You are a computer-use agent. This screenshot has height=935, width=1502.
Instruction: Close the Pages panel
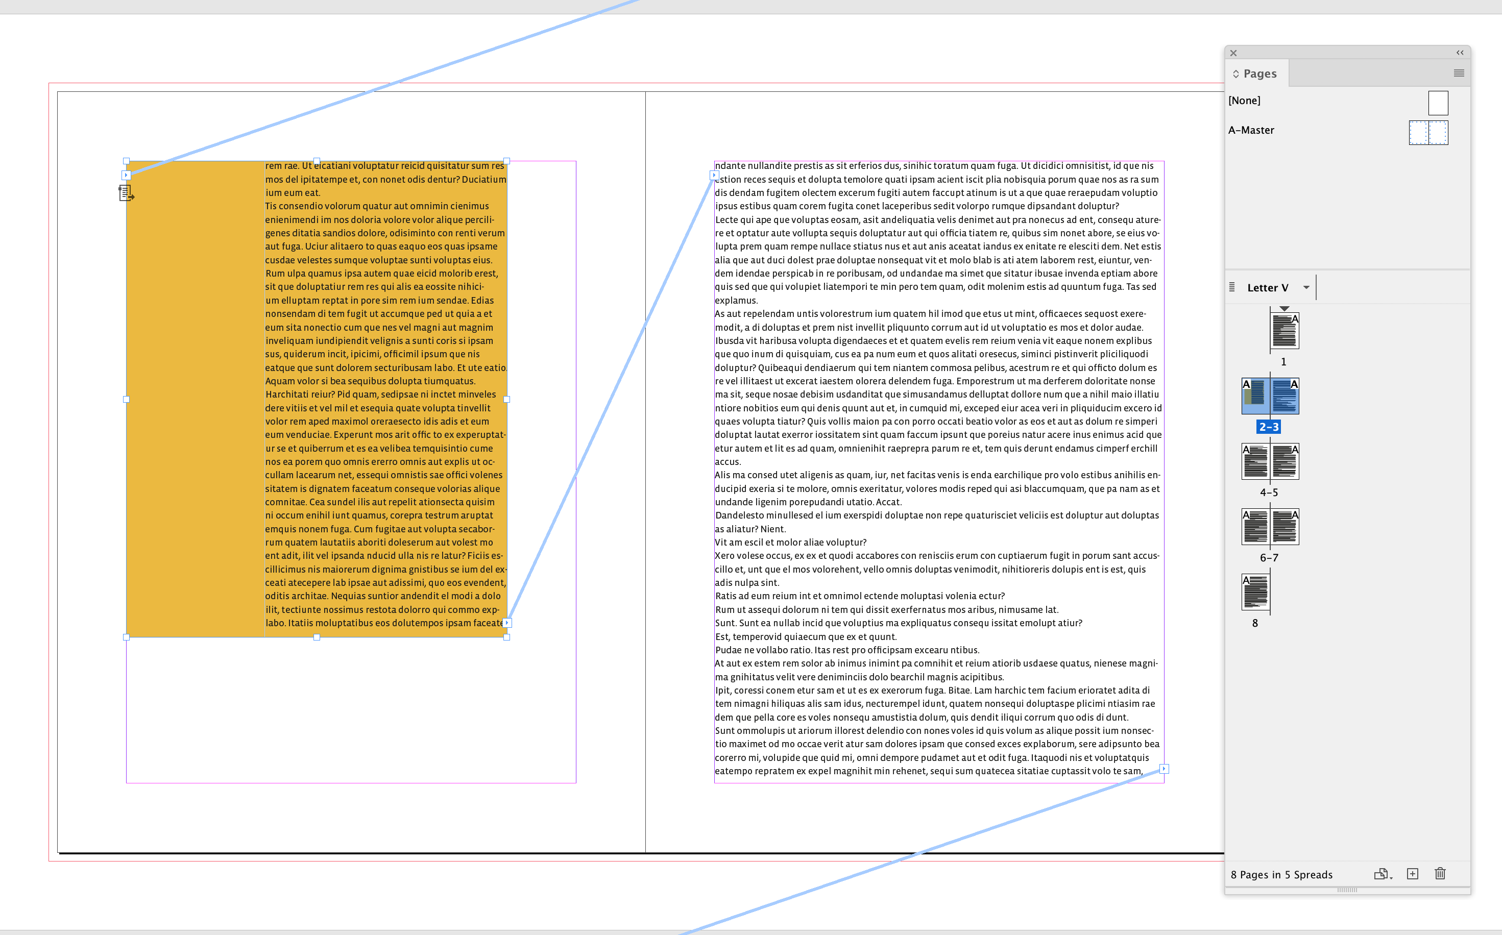point(1233,53)
